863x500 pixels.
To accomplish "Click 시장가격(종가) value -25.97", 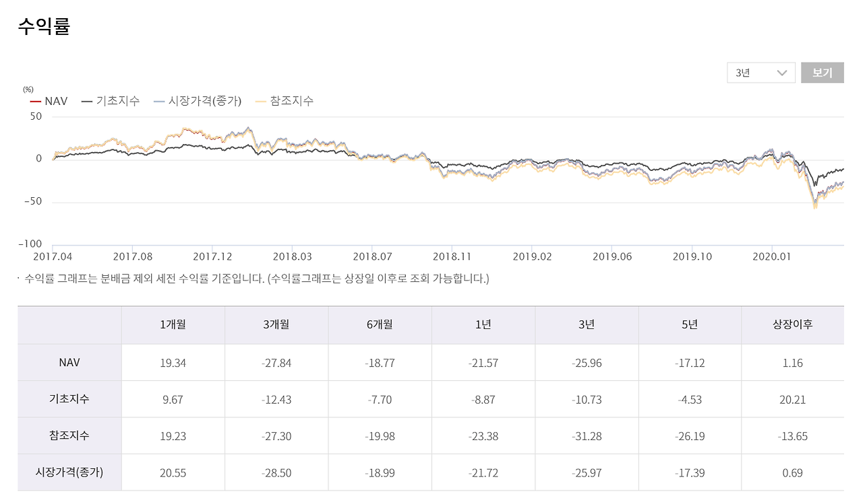I will tap(587, 473).
